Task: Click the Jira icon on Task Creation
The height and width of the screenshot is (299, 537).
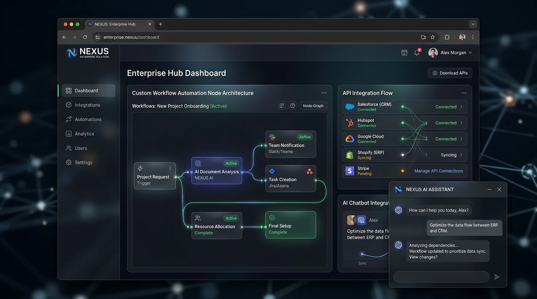Action: [x=272, y=171]
